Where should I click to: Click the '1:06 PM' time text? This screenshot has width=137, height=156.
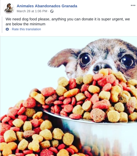click(x=41, y=11)
